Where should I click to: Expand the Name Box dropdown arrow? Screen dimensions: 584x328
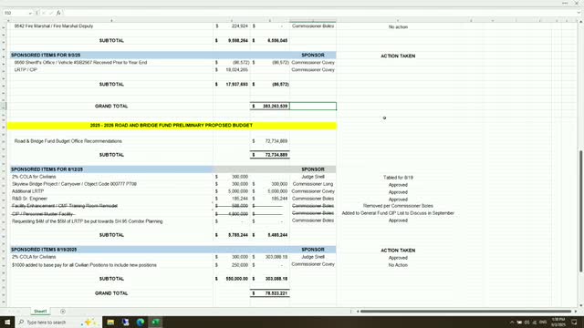(30, 13)
